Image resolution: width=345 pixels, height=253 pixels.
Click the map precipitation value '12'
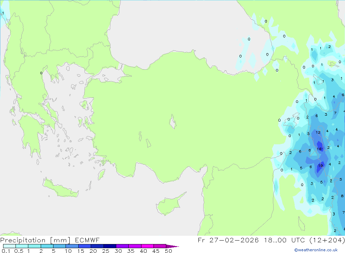318,132
